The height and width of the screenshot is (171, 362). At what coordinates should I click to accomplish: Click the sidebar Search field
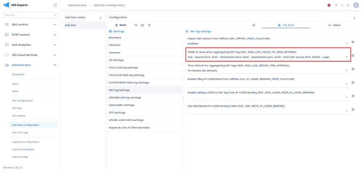[28, 15]
